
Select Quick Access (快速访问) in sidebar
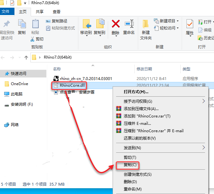(x=23, y=74)
